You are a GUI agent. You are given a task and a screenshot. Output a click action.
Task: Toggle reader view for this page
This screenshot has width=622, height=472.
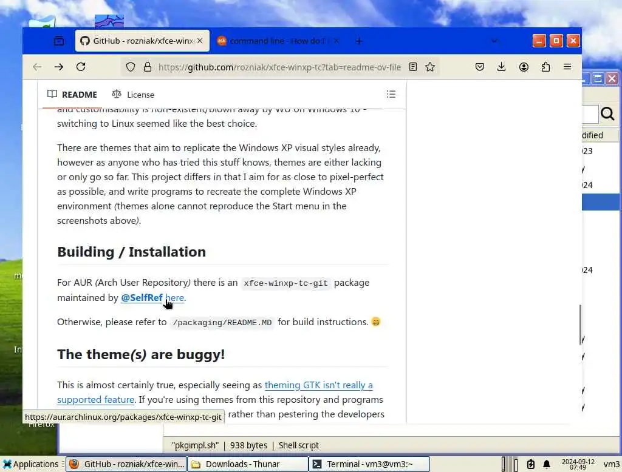pyautogui.click(x=413, y=67)
